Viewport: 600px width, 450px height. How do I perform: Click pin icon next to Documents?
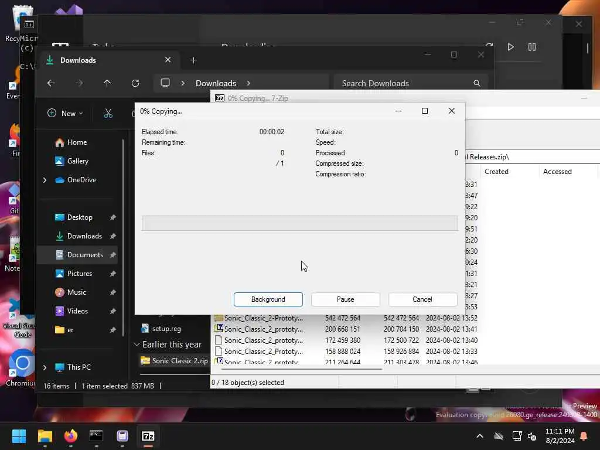(x=112, y=255)
